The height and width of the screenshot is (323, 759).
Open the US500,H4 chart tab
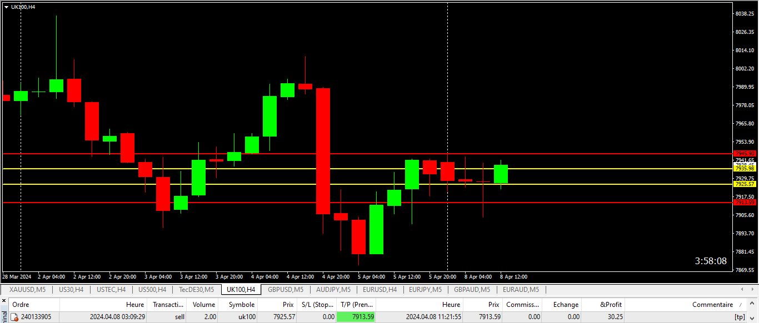(152, 290)
